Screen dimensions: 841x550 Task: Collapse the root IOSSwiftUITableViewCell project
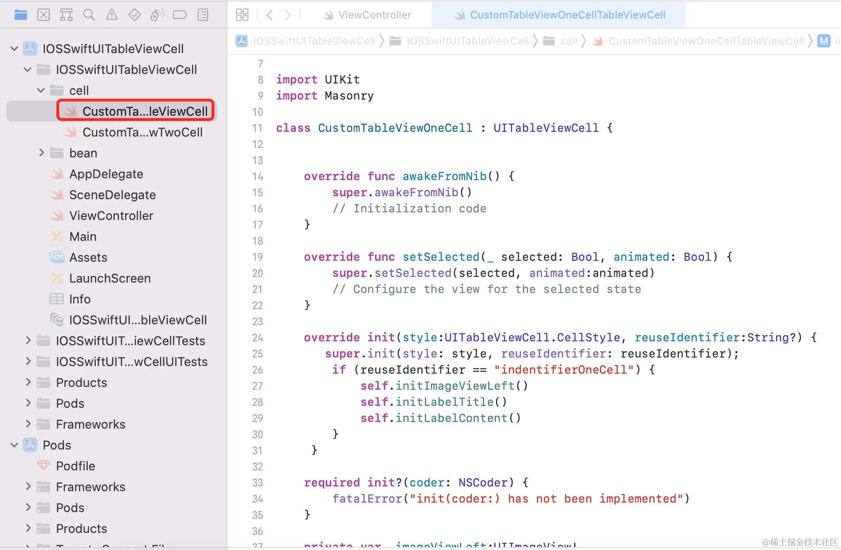14,49
